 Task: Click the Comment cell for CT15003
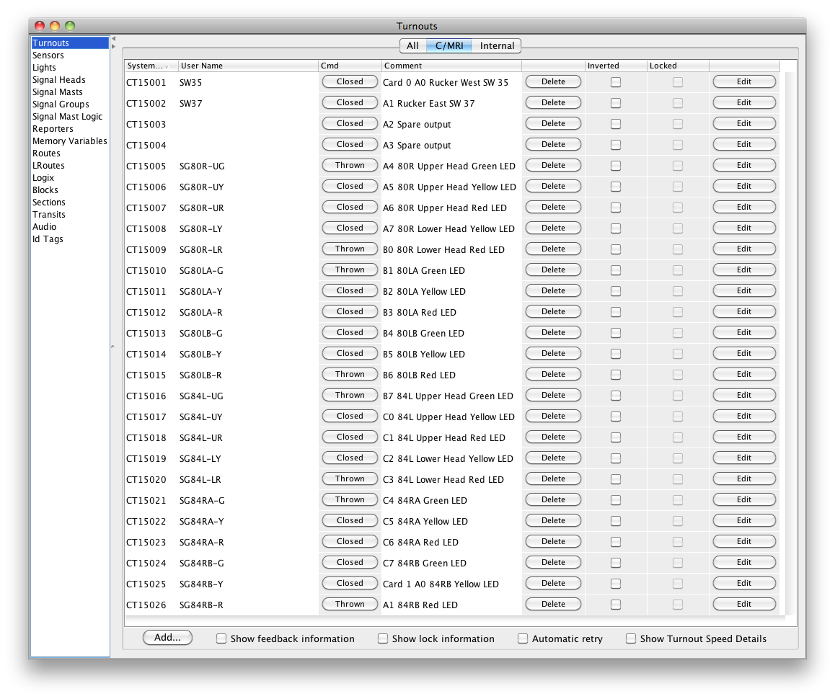coord(451,125)
